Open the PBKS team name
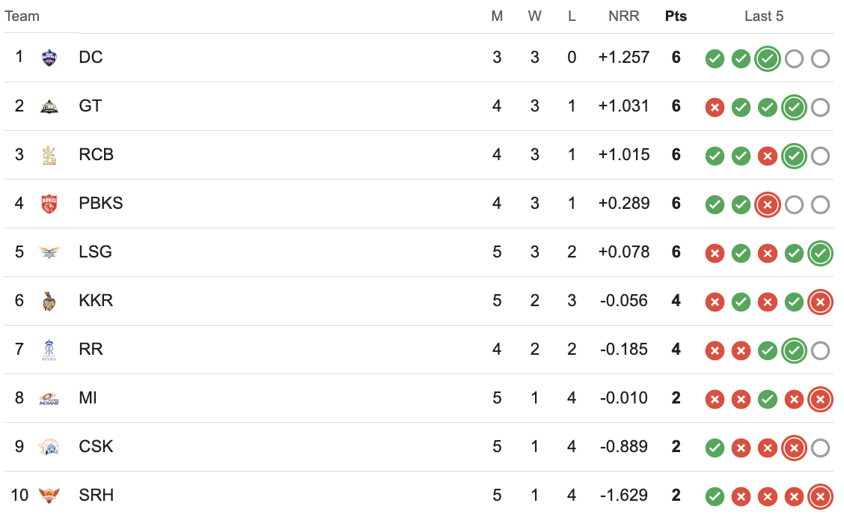844x518 pixels. [101, 203]
